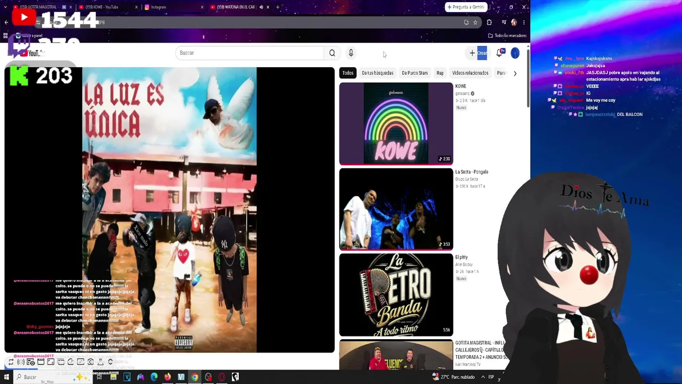This screenshot has width=682, height=384.
Task: Open the GOTITA MAGISTRAL video thumbnail
Action: tap(396, 354)
